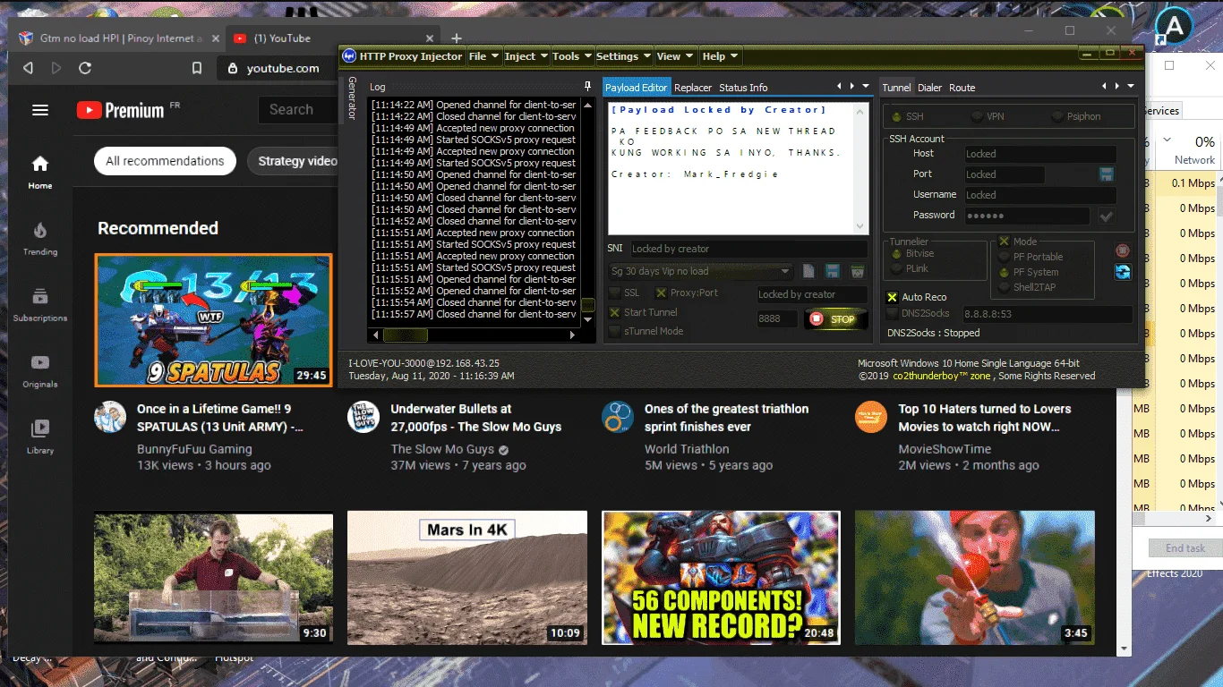
Task: Click the STOP button
Action: [836, 318]
